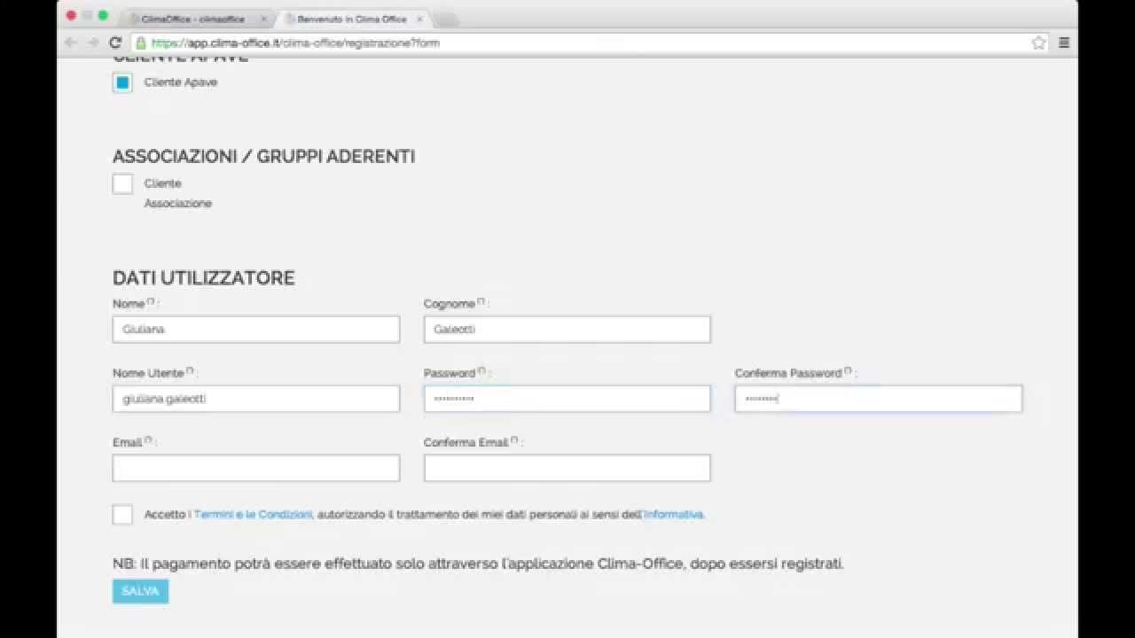Close the ClimaOffice tab
The image size is (1135, 638).
coord(263,19)
